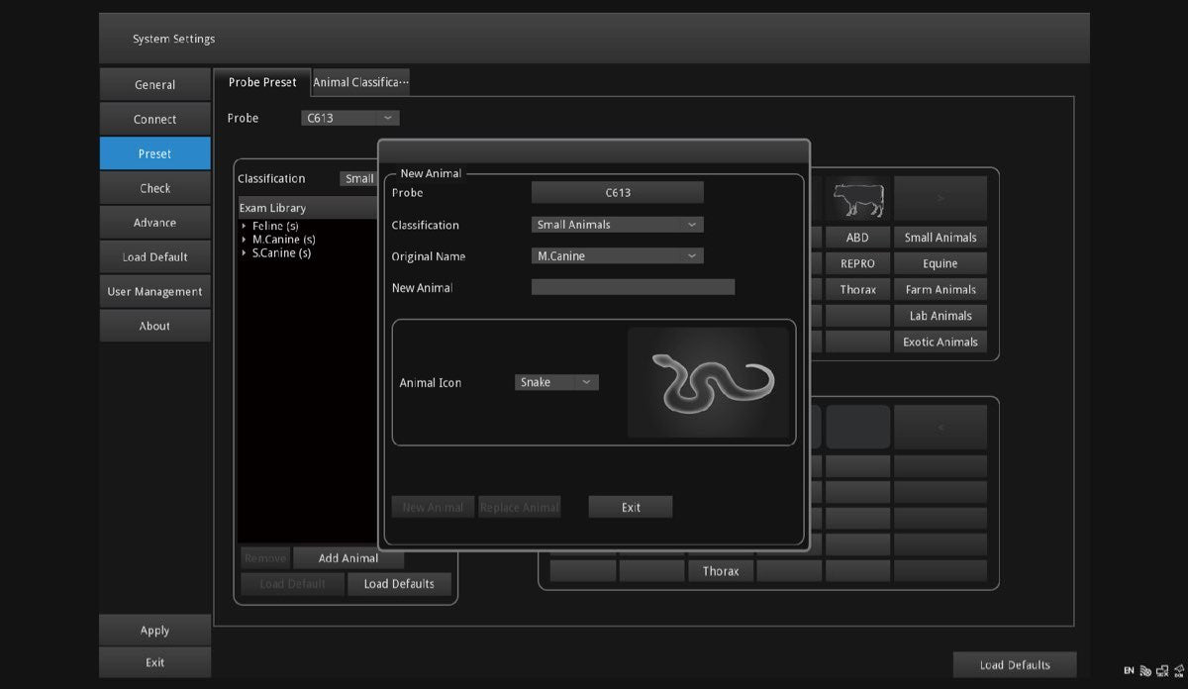Click the EN language indicator

coord(1129,670)
